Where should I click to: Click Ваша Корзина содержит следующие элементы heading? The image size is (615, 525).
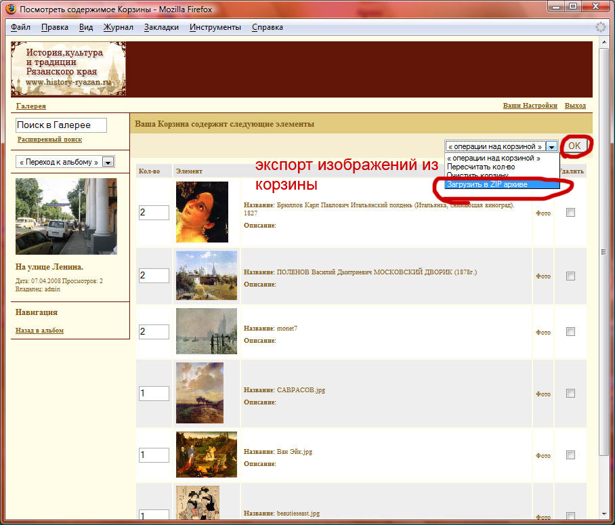(224, 124)
